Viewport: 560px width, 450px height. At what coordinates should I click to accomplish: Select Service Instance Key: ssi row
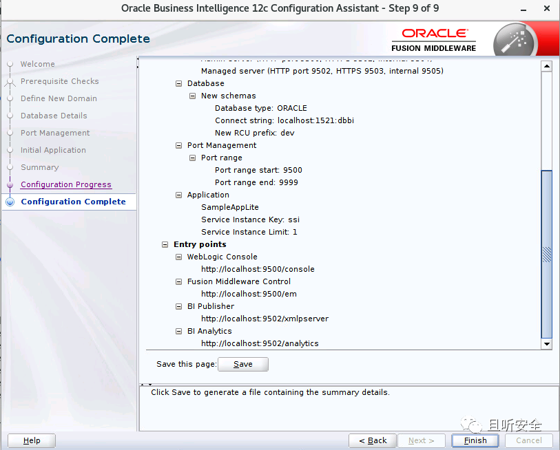[250, 219]
